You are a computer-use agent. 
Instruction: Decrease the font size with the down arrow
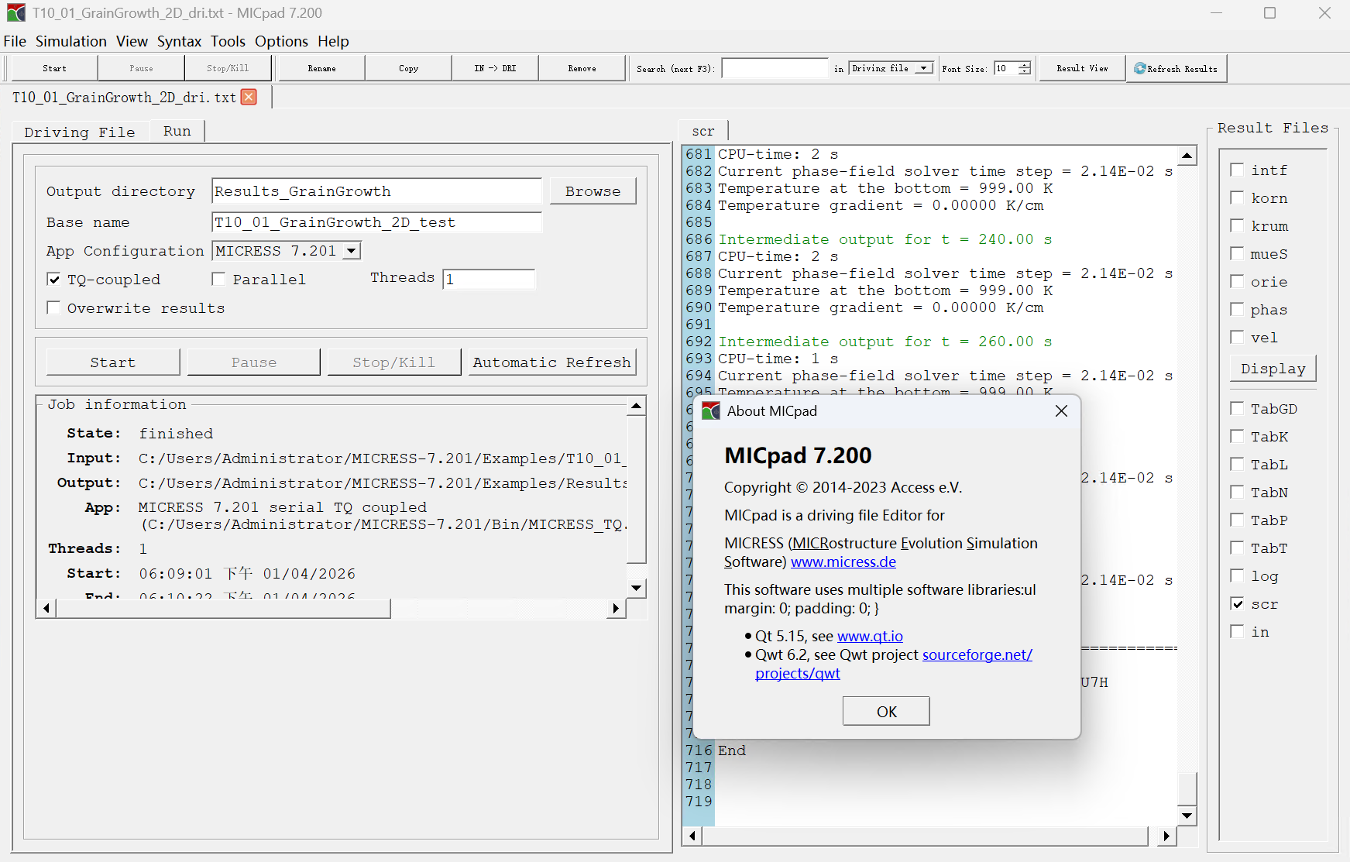click(1025, 73)
